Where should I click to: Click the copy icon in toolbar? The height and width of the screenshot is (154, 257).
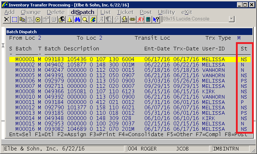click(x=22, y=19)
